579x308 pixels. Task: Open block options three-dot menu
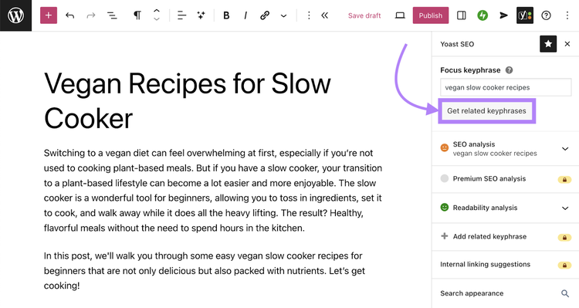[309, 15]
